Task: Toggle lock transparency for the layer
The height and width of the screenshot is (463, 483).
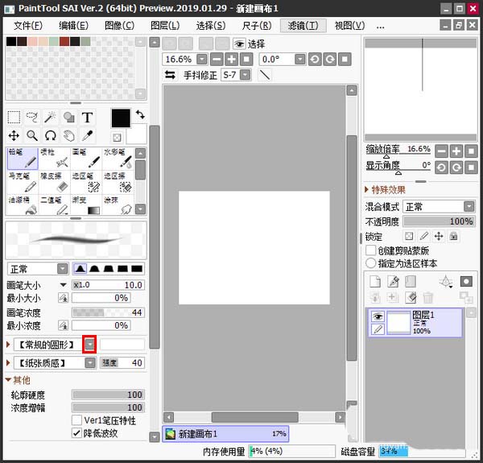Action: [x=409, y=236]
